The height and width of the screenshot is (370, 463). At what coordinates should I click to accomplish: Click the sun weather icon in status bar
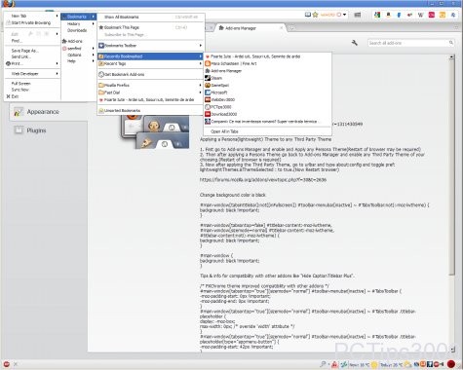374,365
